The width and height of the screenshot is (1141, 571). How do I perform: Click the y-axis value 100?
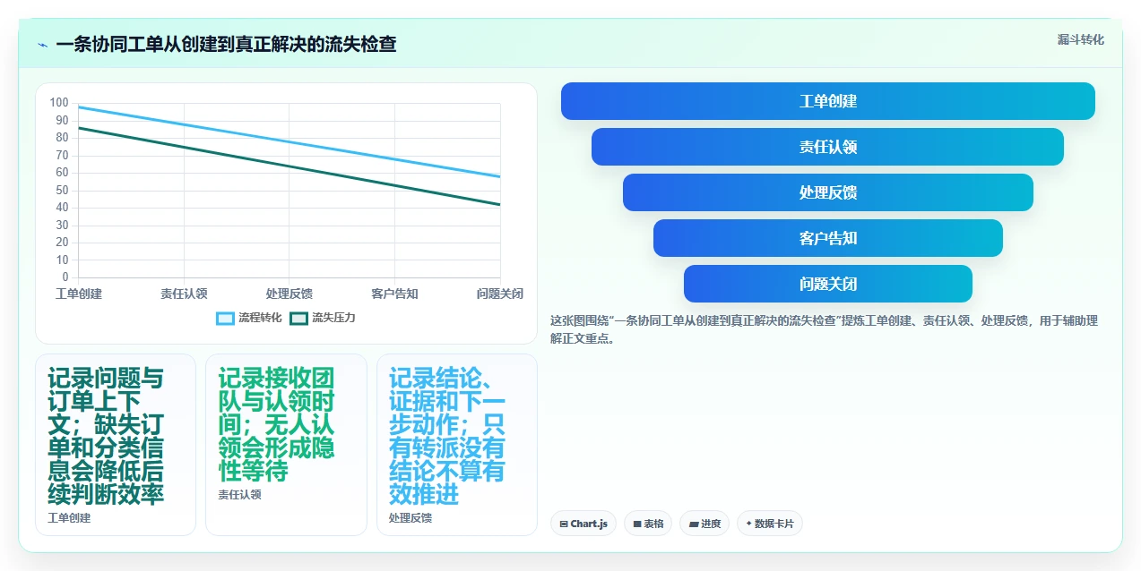tap(59, 103)
